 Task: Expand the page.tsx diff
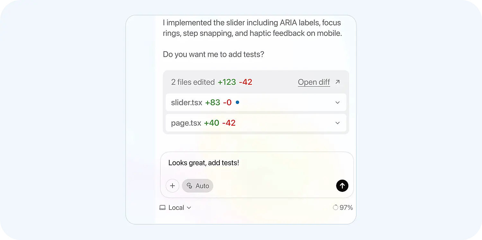coord(337,123)
